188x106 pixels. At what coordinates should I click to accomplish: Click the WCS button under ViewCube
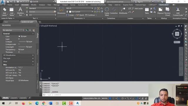pos(177,42)
